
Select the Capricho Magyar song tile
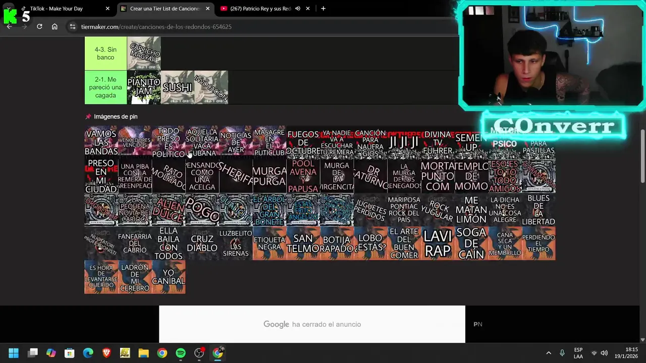pos(144,53)
